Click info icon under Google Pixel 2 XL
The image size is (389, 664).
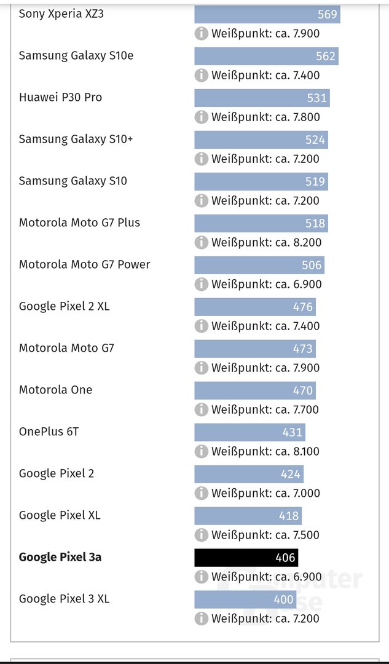[202, 326]
